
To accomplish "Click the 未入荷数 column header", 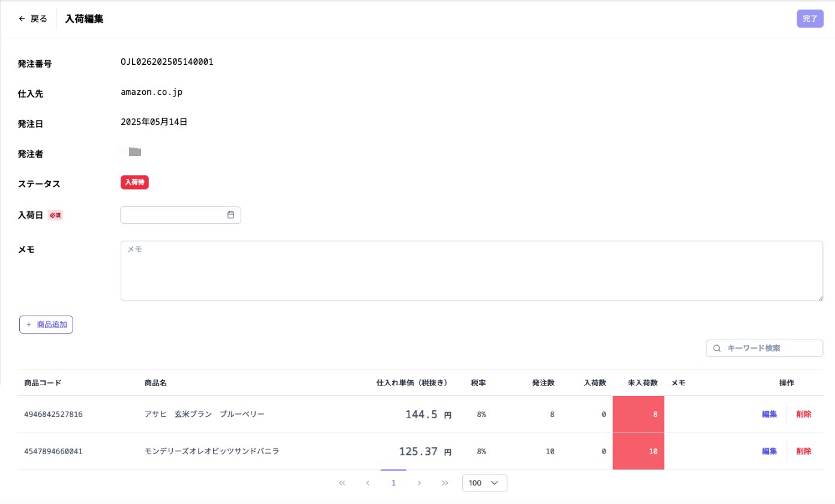I will pyautogui.click(x=642, y=383).
